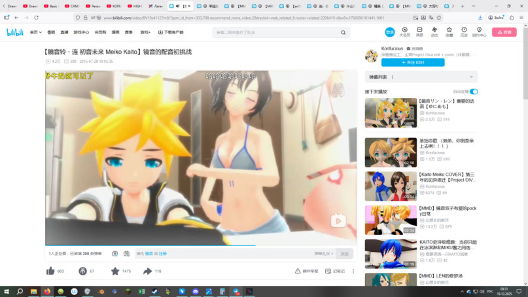
Task: Open Konfucious uploader avatar
Action: pos(372,56)
